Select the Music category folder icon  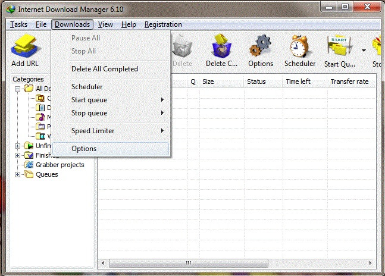point(40,117)
